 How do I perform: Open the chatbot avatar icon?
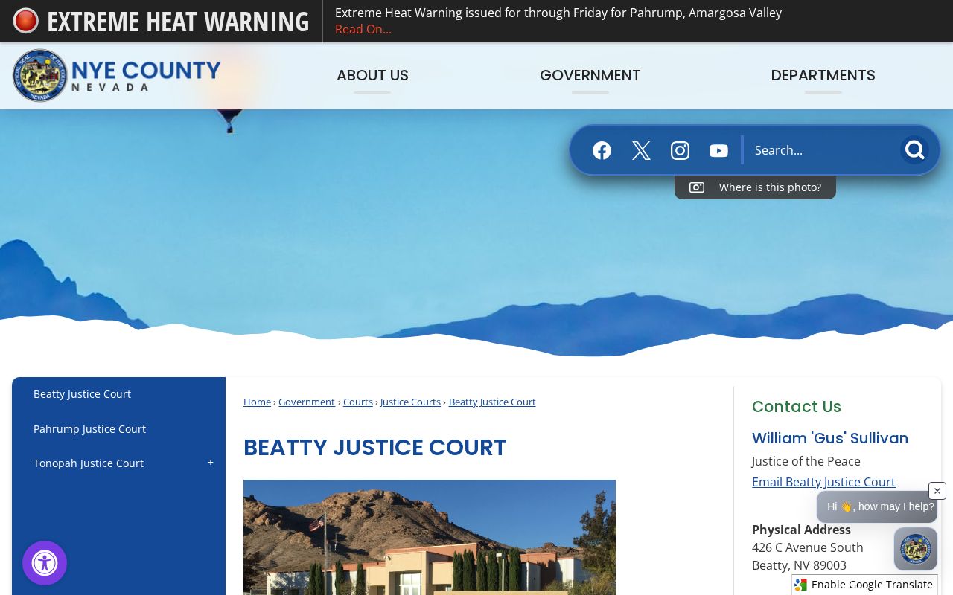click(x=916, y=549)
